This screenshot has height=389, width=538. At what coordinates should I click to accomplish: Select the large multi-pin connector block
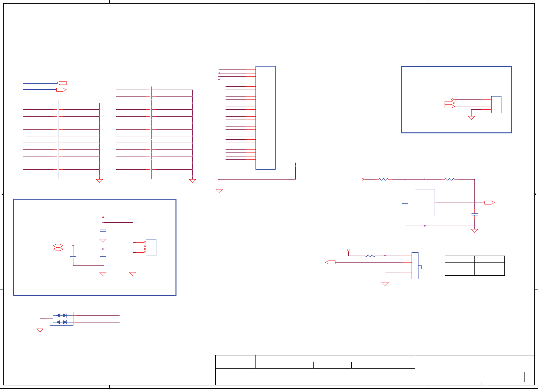[x=265, y=118]
